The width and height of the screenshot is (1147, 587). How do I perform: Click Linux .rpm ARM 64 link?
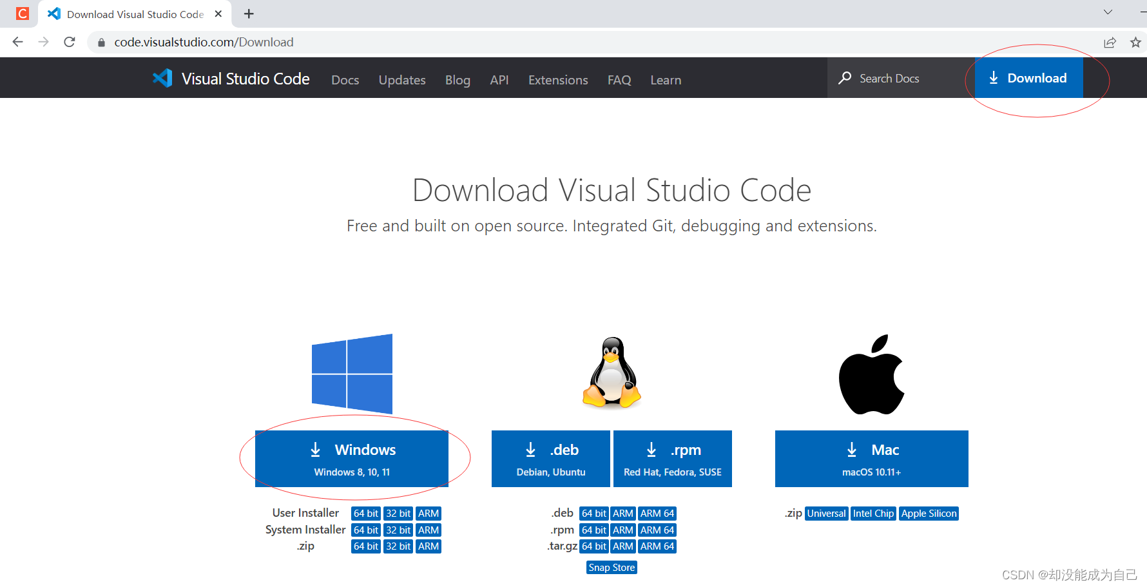point(657,530)
